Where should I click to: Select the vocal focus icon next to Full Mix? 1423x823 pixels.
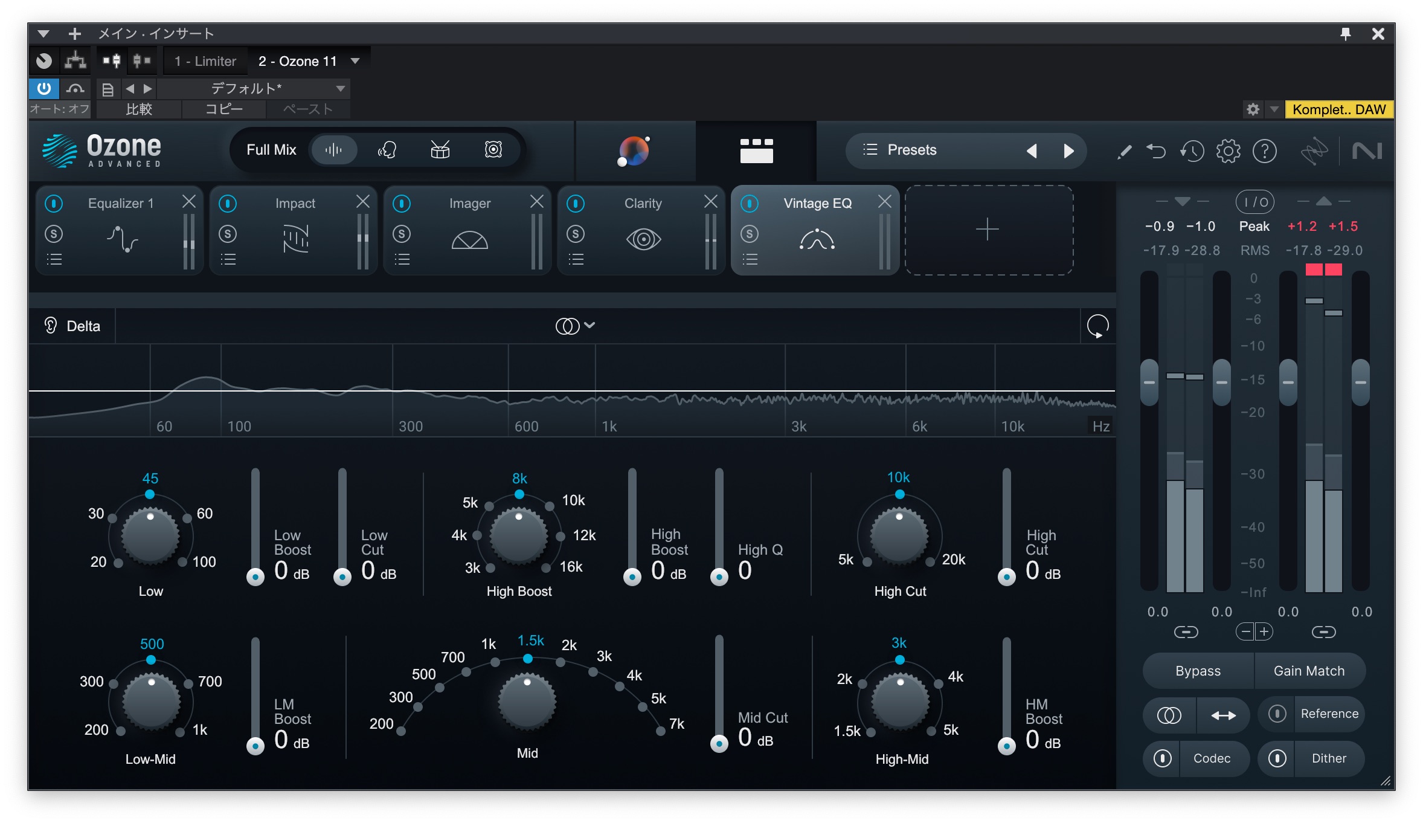click(388, 149)
